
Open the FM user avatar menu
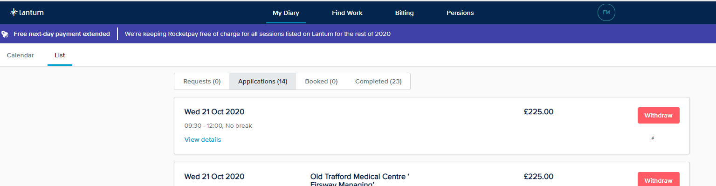click(606, 13)
